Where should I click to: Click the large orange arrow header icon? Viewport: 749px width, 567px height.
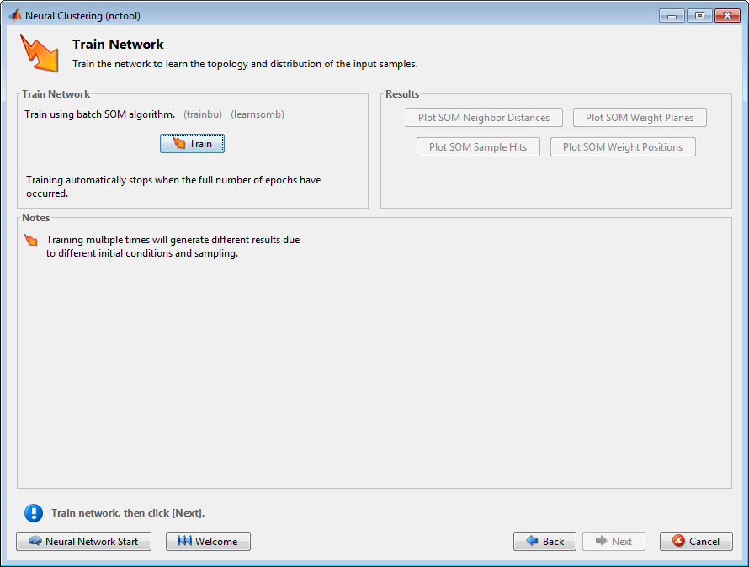pos(40,54)
